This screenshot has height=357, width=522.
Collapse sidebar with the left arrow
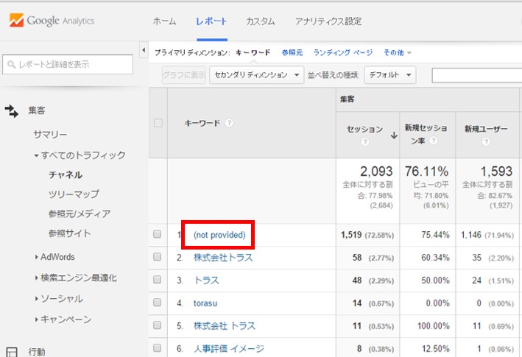(144, 50)
